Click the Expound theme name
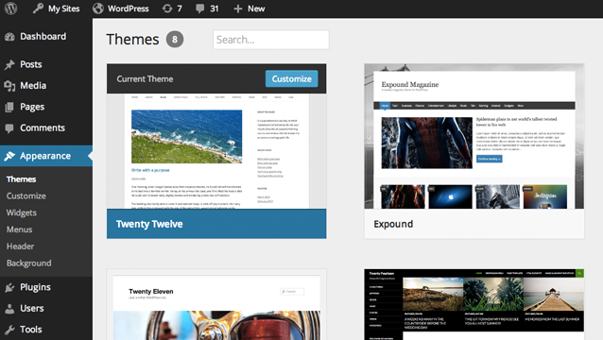Viewport: 603px width, 340px height. pyautogui.click(x=393, y=224)
